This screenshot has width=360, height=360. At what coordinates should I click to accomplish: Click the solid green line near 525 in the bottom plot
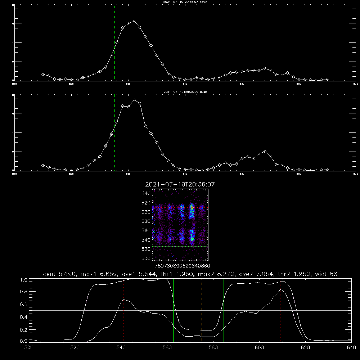point(87,310)
